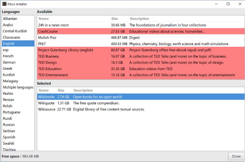Select the 24h in a news room row
The width and height of the screenshot is (245, 162).
[141, 25]
